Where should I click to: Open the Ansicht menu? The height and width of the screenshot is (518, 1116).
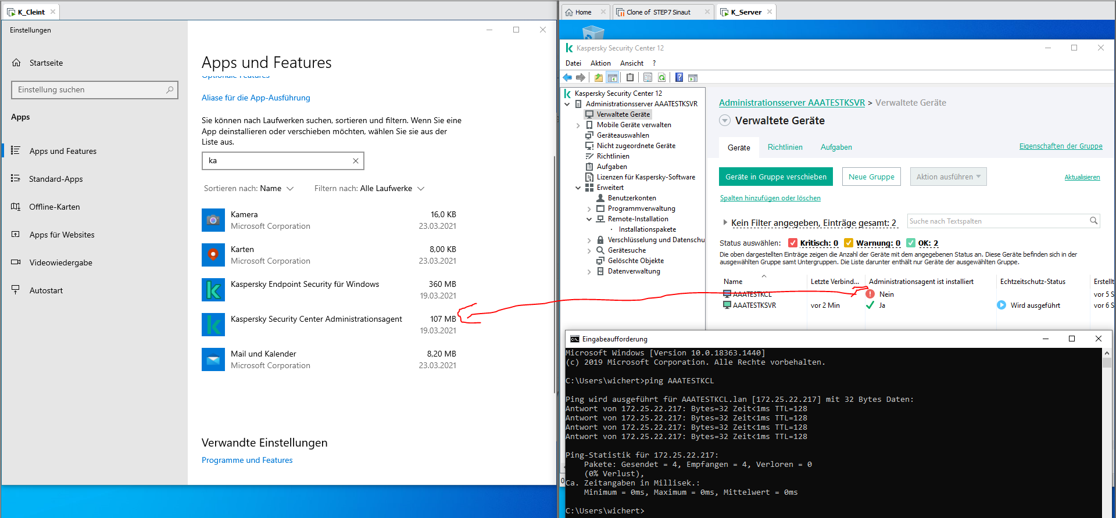point(631,63)
